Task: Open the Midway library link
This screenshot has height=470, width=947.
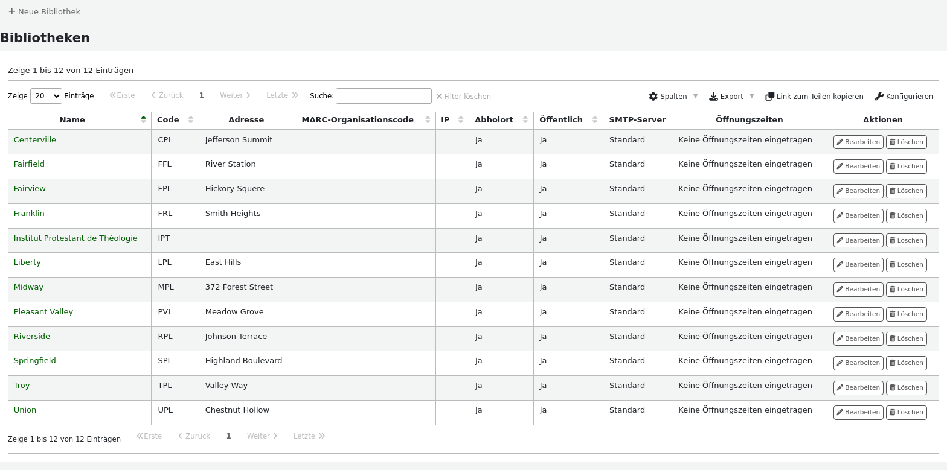Action: [x=28, y=287]
